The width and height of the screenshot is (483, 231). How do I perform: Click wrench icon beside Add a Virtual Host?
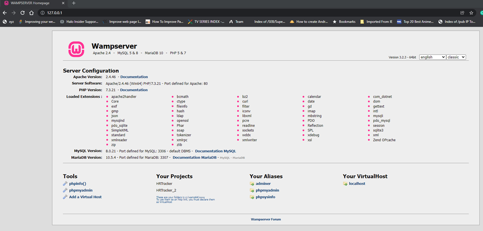click(65, 197)
